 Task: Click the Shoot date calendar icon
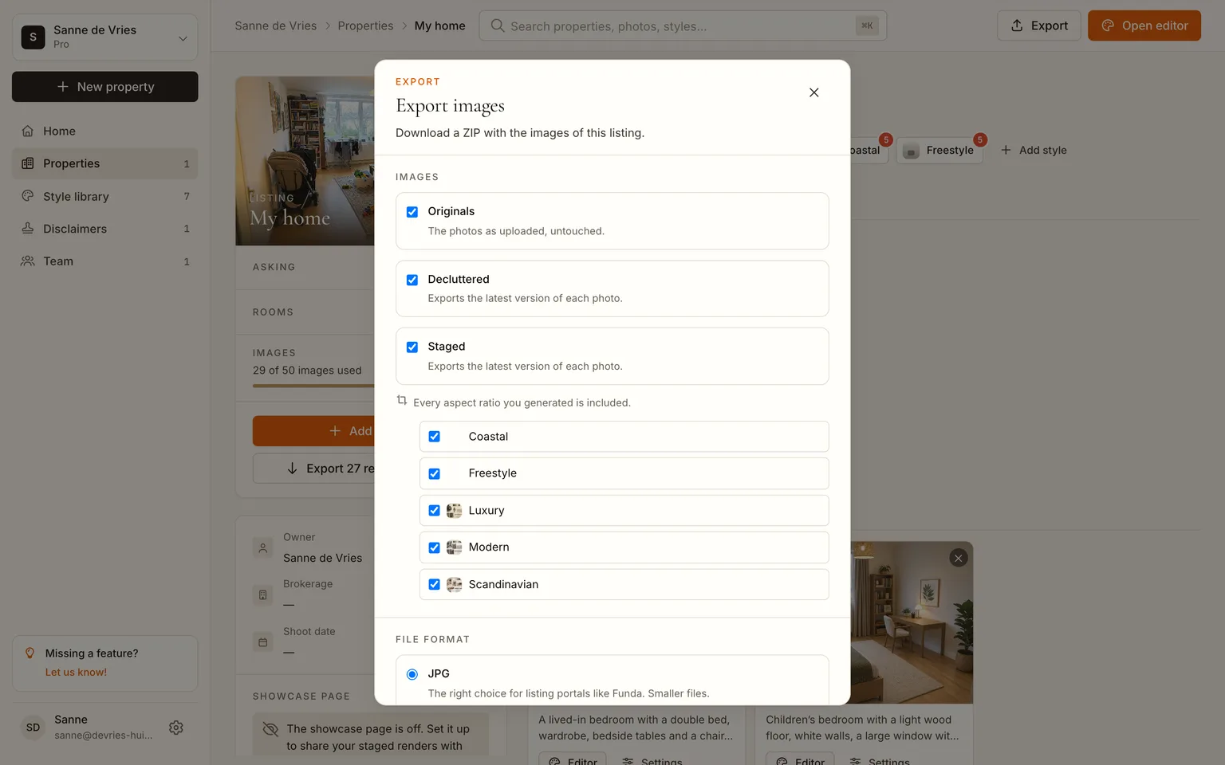pos(263,642)
